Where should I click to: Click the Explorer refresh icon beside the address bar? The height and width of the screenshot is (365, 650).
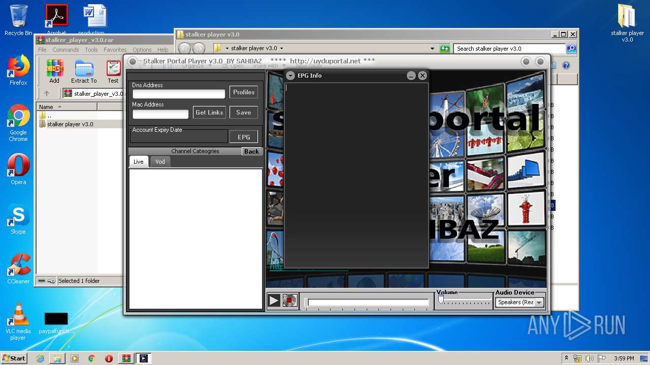pyautogui.click(x=445, y=49)
